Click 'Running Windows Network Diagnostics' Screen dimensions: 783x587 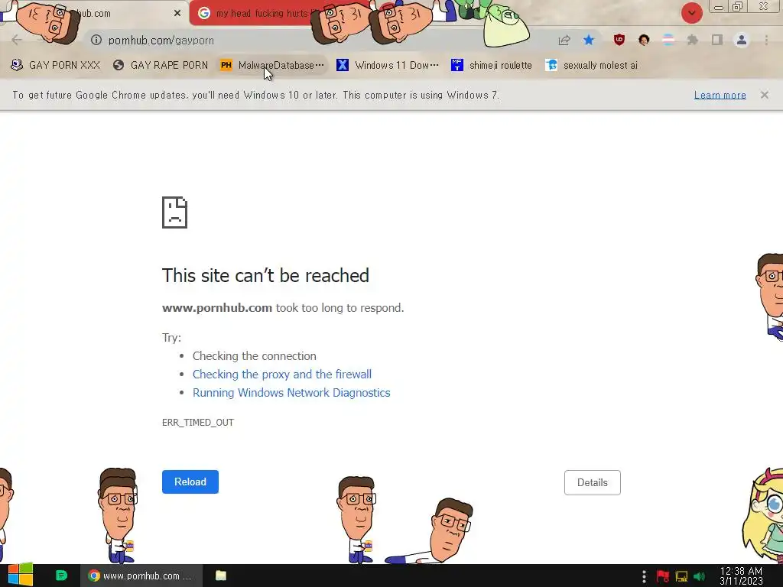pyautogui.click(x=291, y=393)
